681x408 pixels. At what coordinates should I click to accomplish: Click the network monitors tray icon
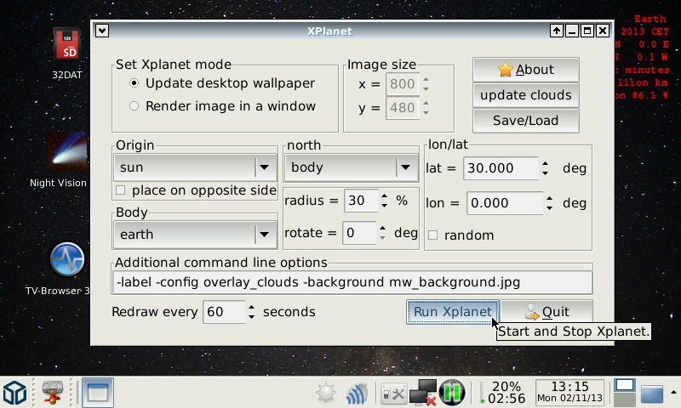point(423,393)
